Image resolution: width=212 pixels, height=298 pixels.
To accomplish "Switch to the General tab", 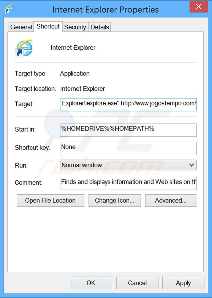I will (x=21, y=27).
